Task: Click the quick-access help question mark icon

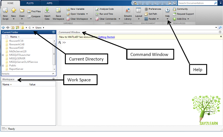Action: [x=175, y=3]
